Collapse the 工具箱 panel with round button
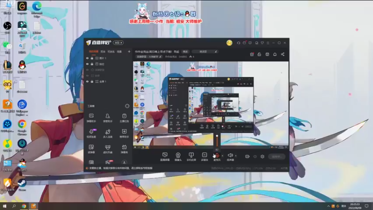The height and width of the screenshot is (210, 373). pos(127,106)
